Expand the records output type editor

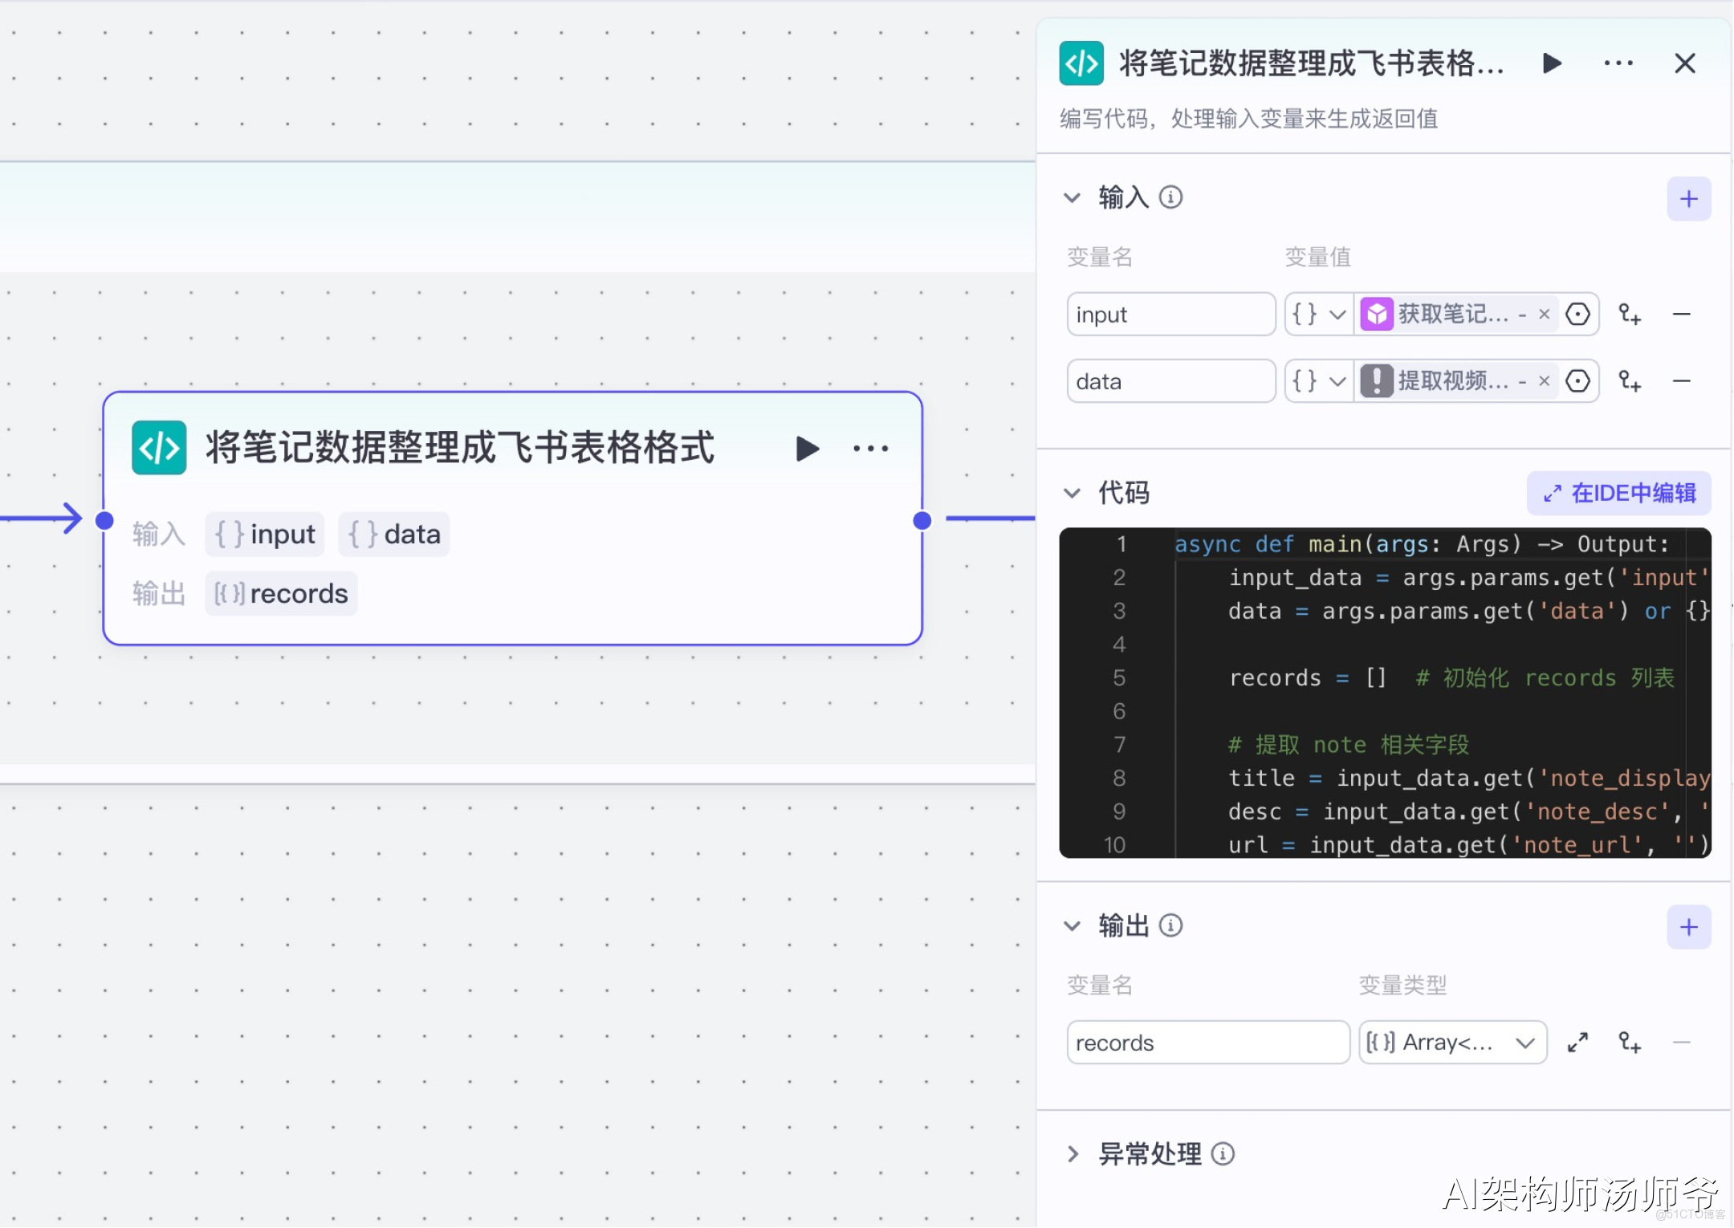[1577, 1043]
